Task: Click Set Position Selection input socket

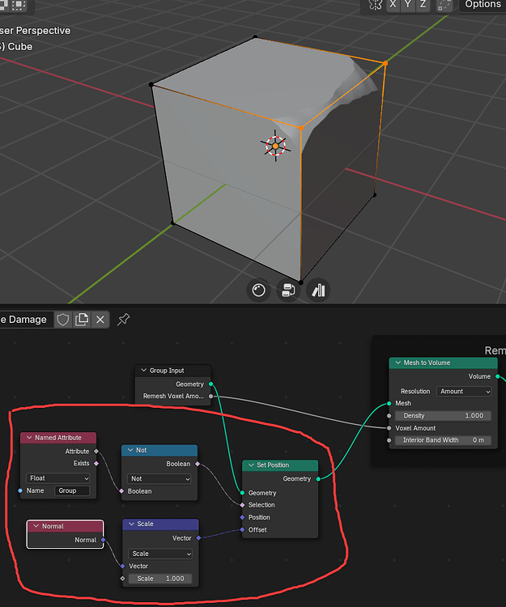Action: [242, 505]
